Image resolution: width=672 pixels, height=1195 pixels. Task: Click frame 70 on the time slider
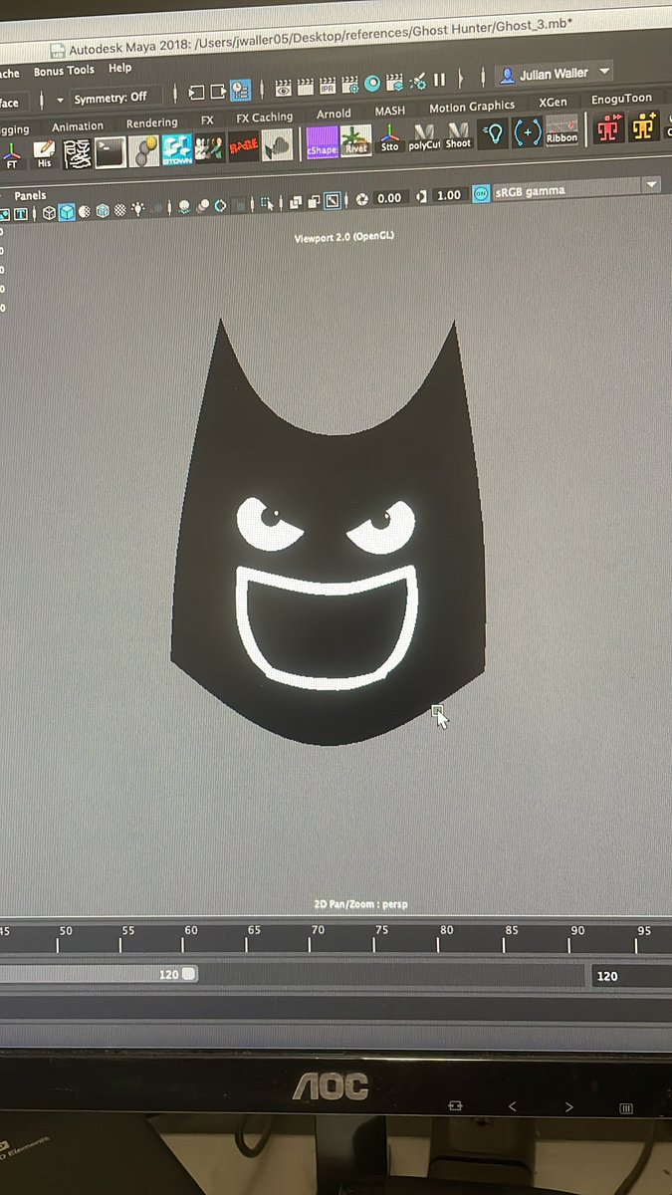317,935
